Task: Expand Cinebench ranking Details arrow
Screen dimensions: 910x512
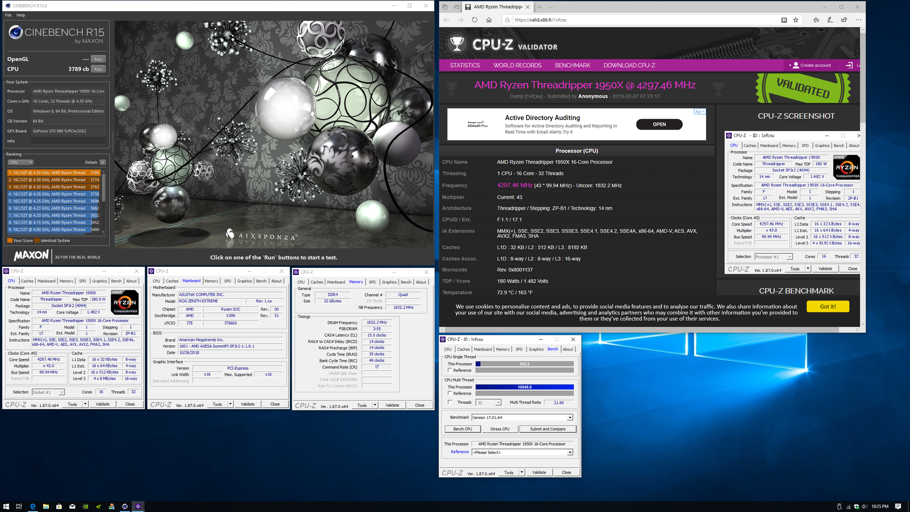Action: click(x=103, y=162)
